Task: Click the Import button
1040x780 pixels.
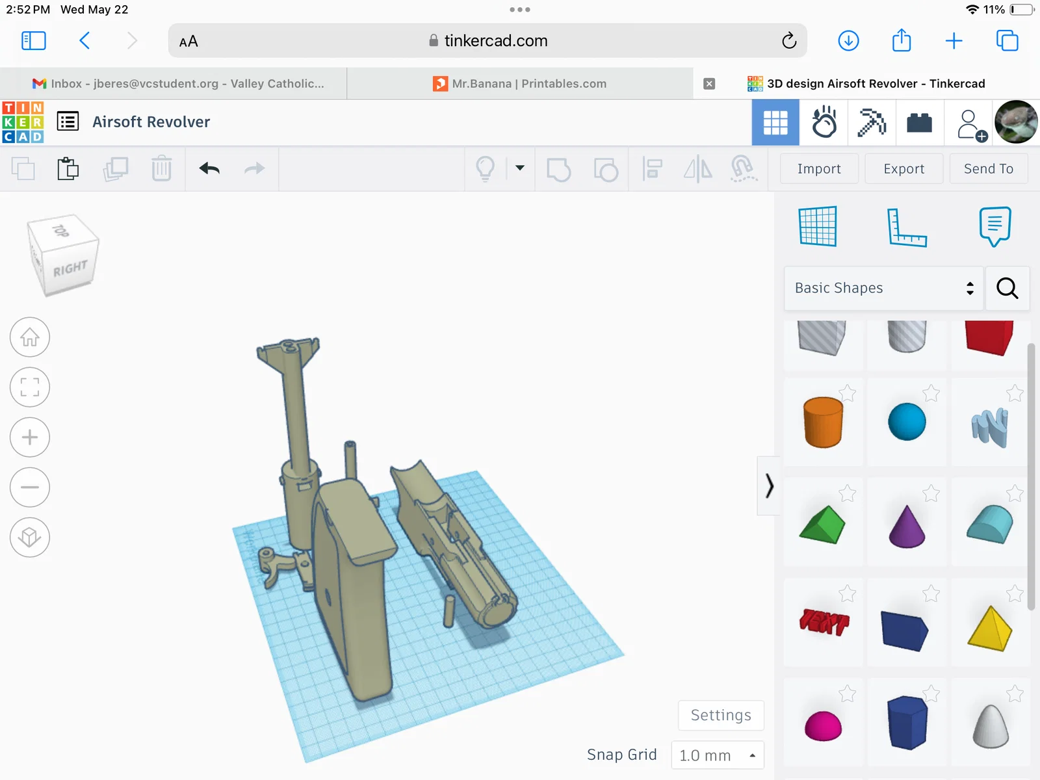Action: (819, 169)
